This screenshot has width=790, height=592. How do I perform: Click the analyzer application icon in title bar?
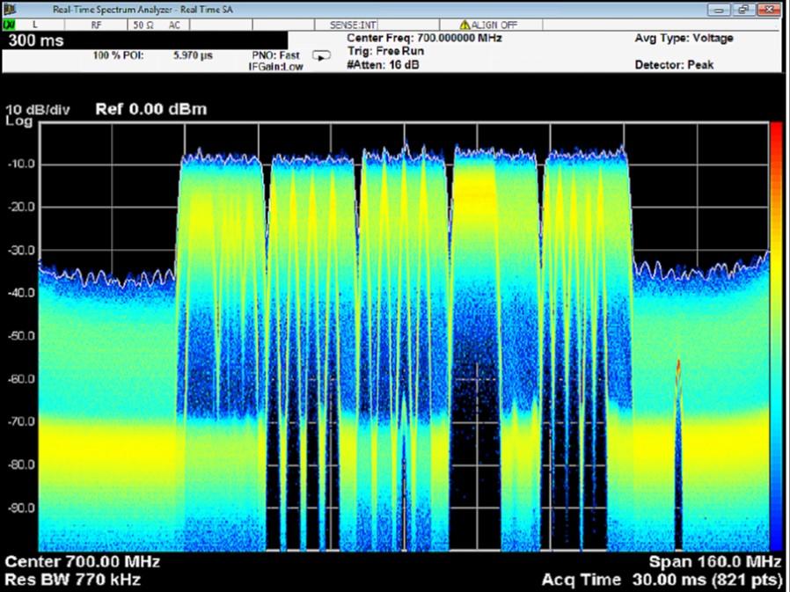pos(9,8)
